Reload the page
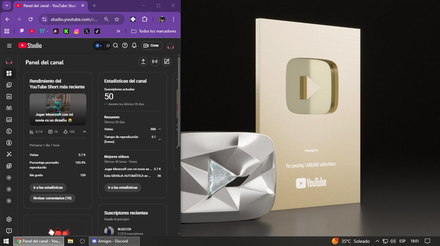Viewport: 440px width, 246px height. [31, 19]
